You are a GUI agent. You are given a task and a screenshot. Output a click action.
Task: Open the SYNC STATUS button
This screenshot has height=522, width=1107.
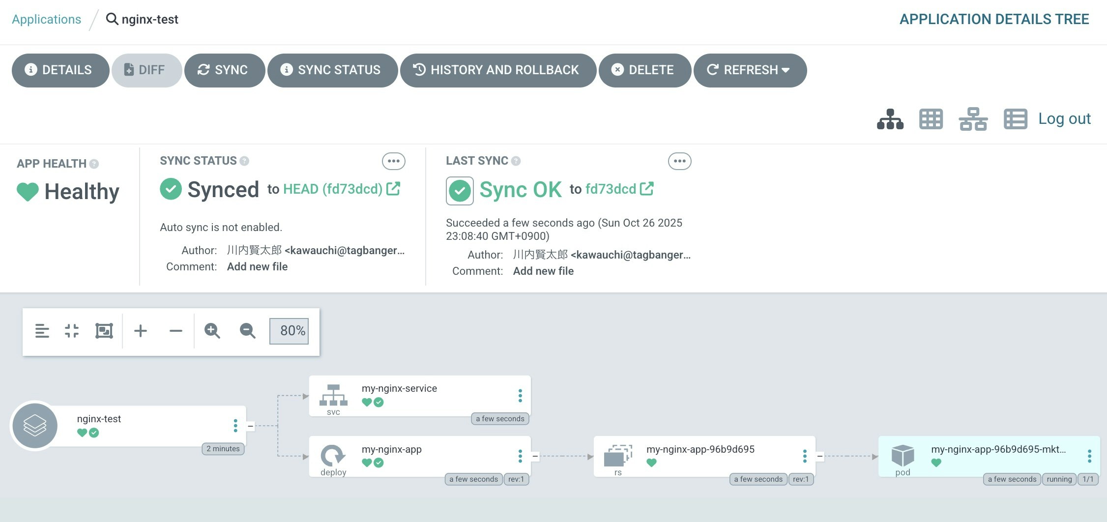pyautogui.click(x=332, y=70)
